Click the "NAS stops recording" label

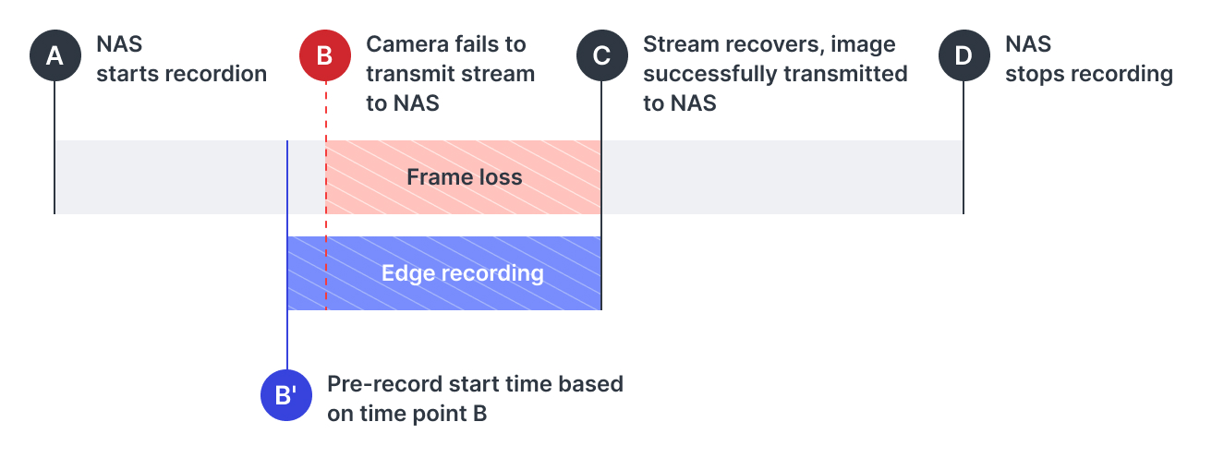[1088, 59]
